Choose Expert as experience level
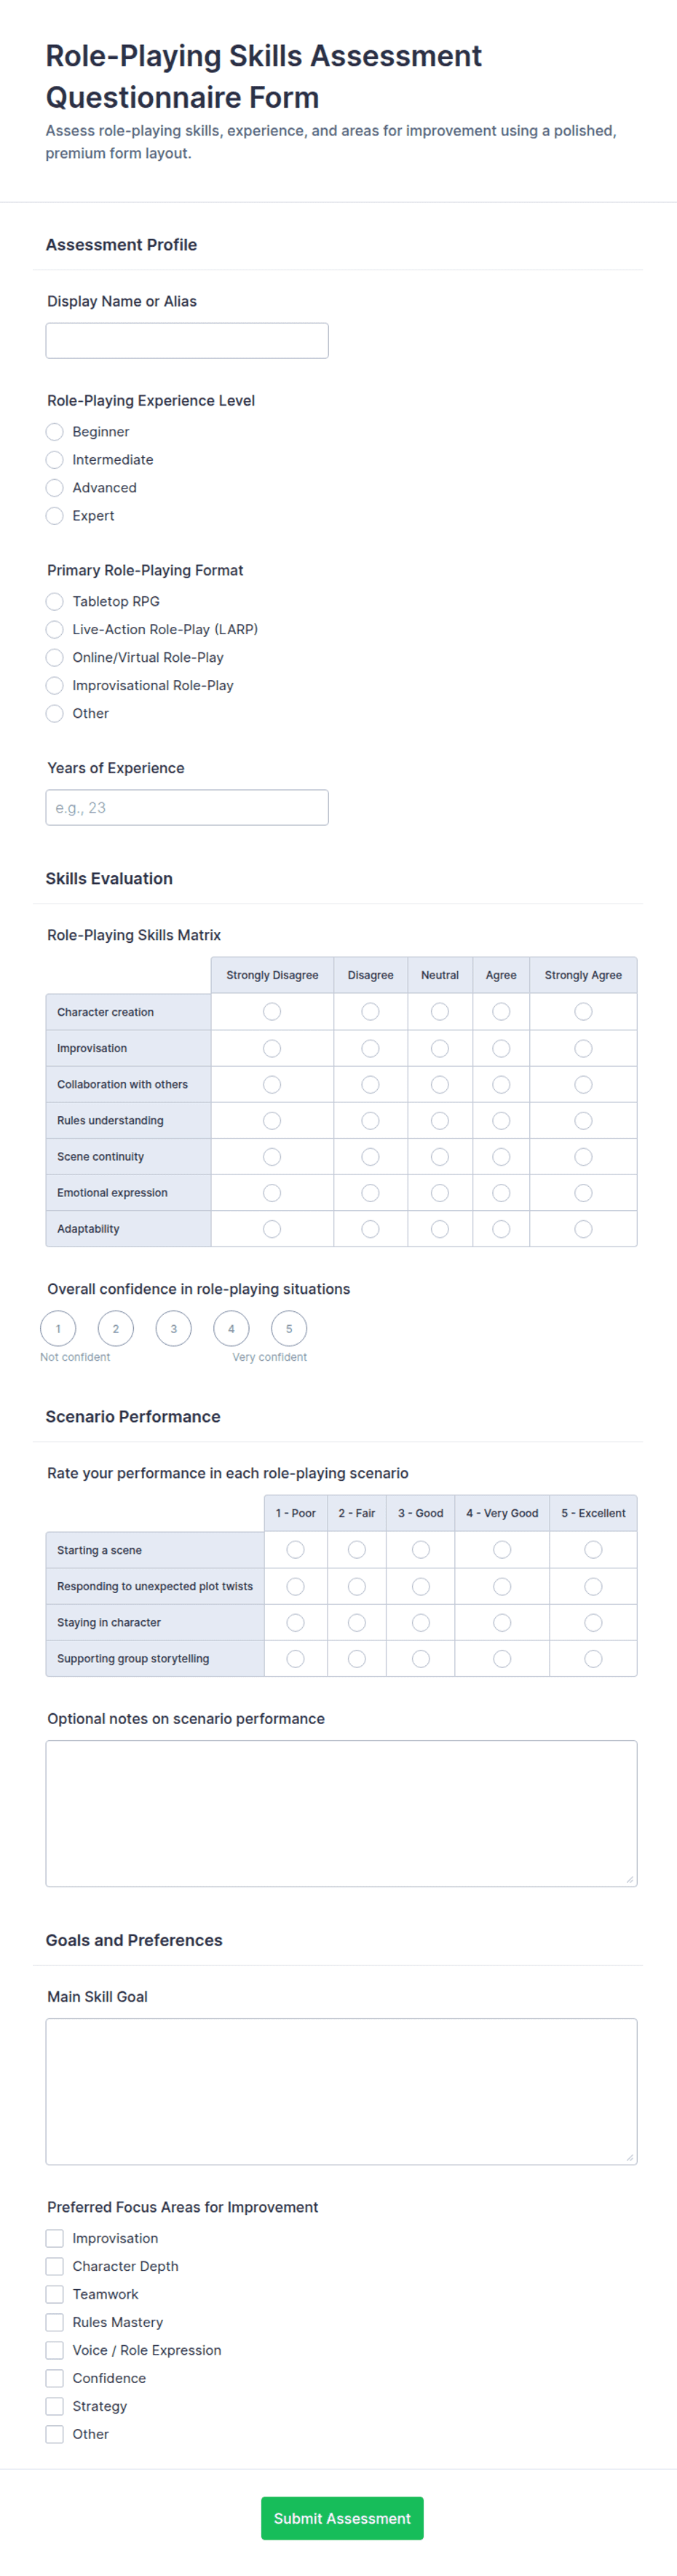 pyautogui.click(x=55, y=516)
